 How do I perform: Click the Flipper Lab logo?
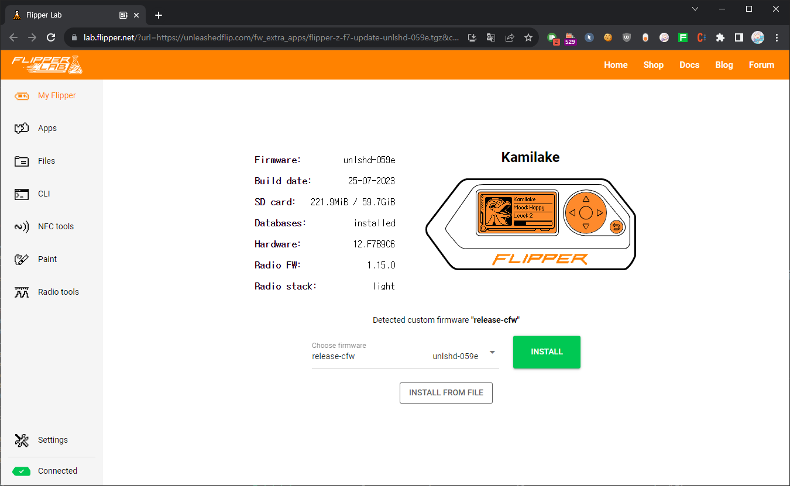[x=47, y=64]
